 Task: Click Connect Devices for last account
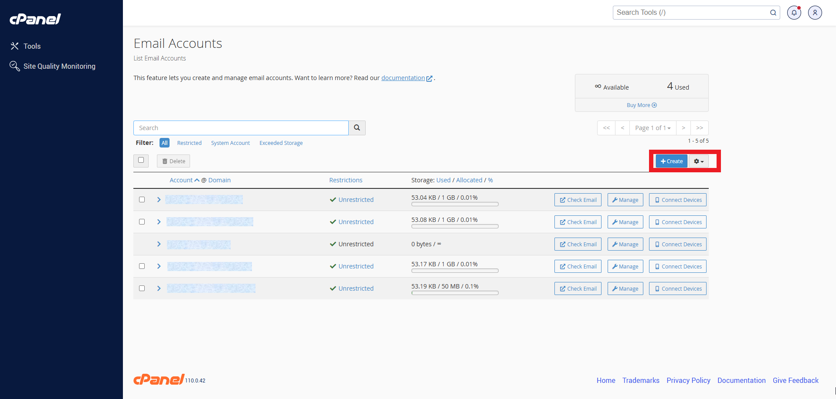[x=677, y=289]
